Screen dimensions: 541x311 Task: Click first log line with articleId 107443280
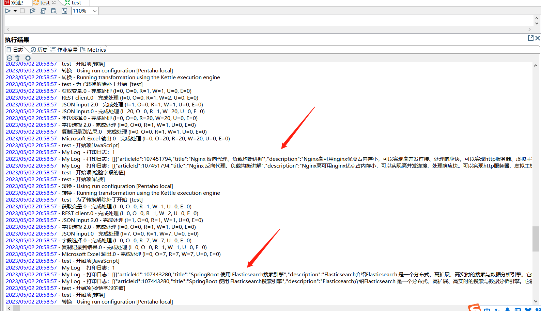(269, 275)
